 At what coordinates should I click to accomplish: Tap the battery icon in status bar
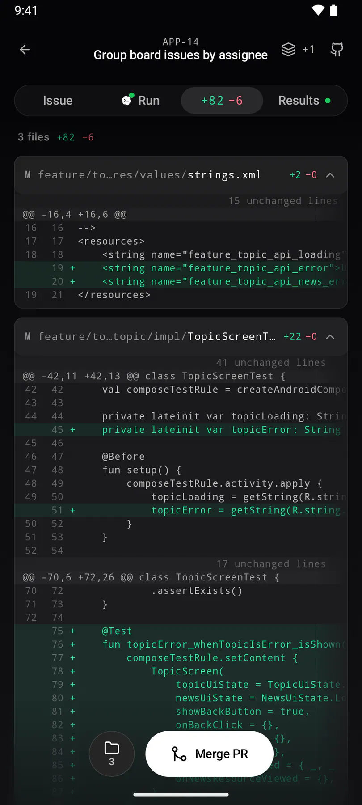pos(333,10)
